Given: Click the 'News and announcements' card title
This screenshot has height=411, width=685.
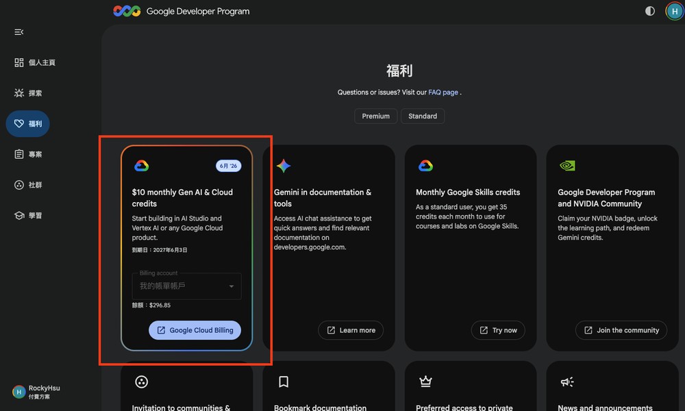Looking at the screenshot, I should pyautogui.click(x=605, y=408).
